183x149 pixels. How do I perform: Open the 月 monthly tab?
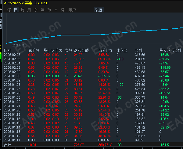[x=29, y=10]
